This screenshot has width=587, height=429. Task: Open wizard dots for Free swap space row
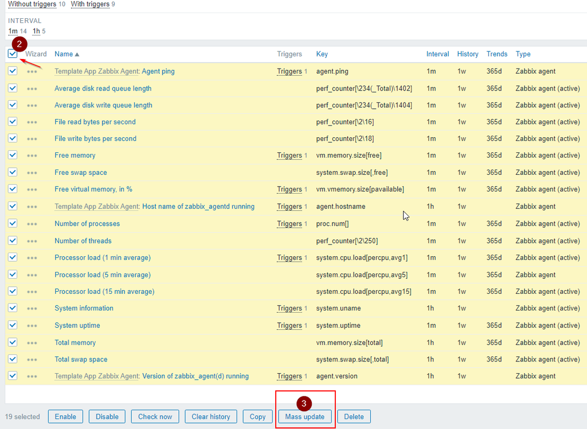[x=32, y=173]
